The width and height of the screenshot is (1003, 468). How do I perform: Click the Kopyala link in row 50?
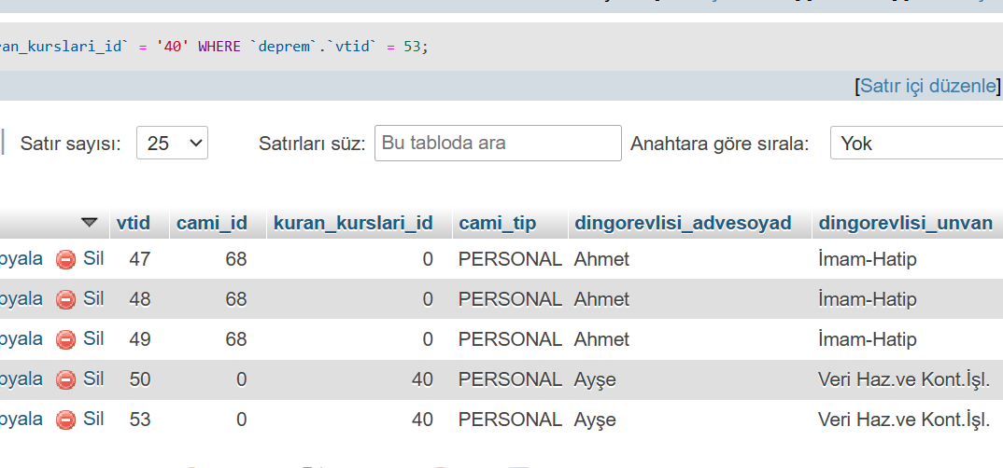point(21,379)
